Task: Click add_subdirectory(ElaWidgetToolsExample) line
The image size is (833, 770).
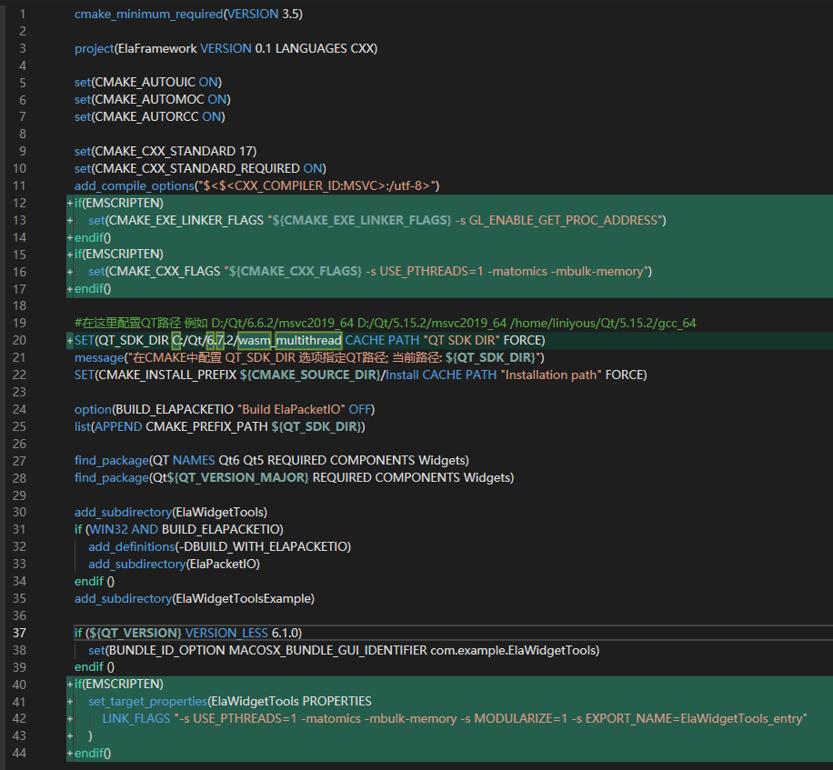Action: [194, 598]
